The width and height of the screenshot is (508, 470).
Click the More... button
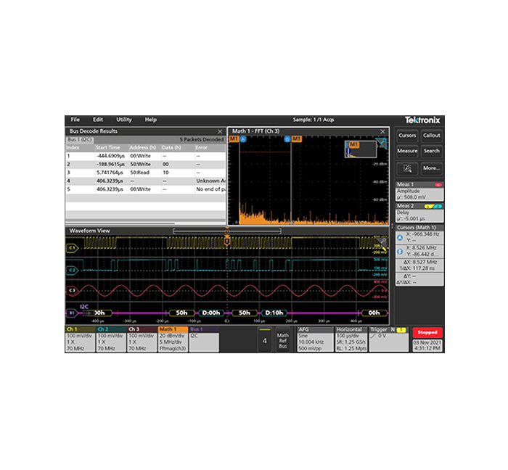click(x=432, y=168)
